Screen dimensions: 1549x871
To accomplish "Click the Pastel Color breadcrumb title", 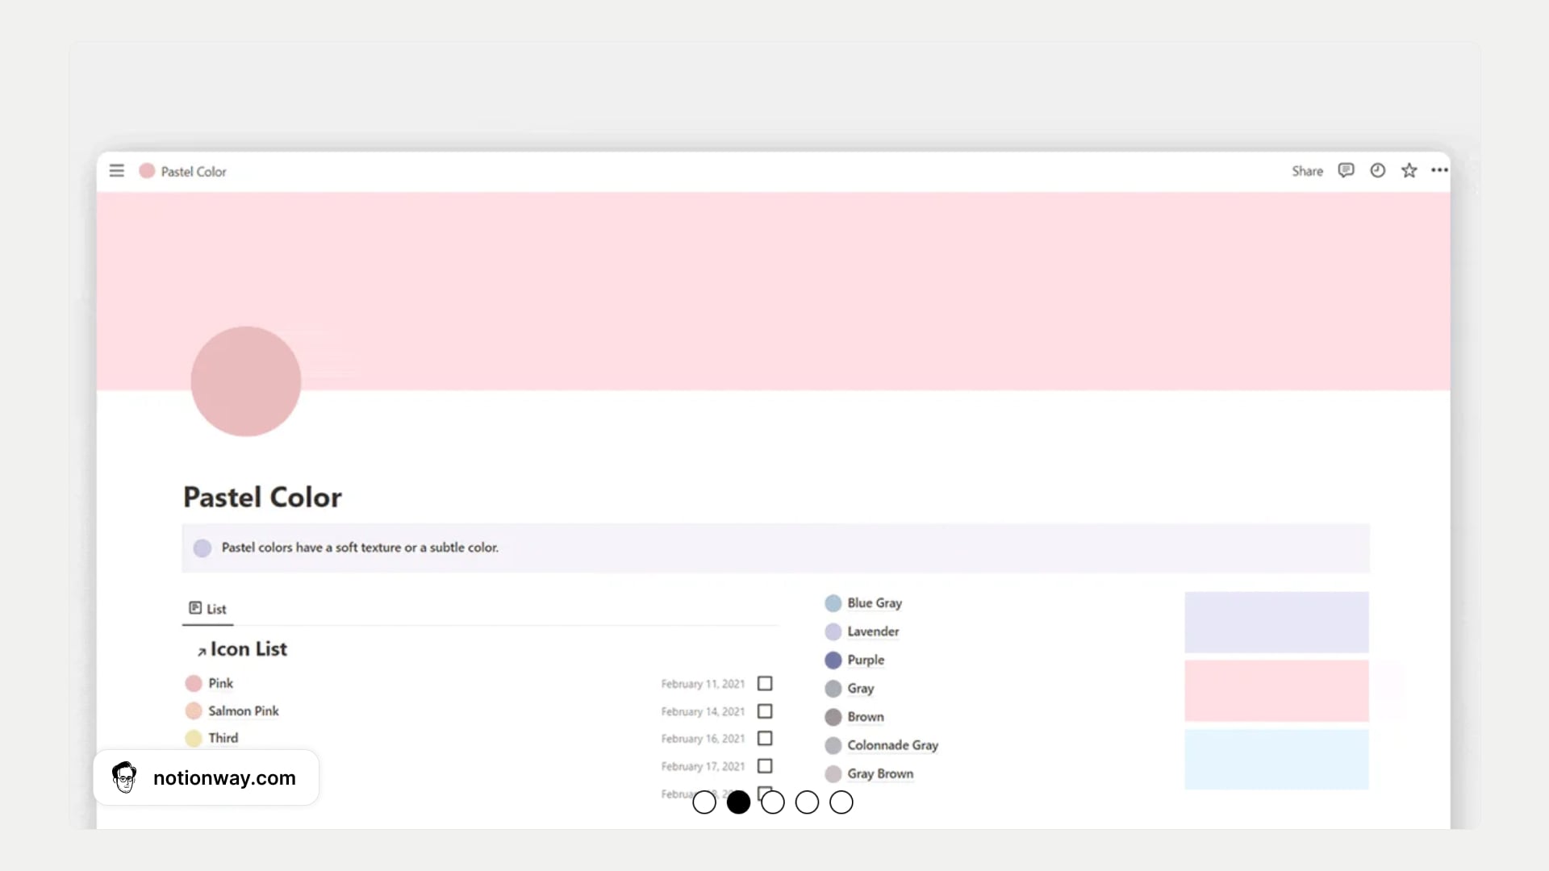I will click(x=194, y=172).
